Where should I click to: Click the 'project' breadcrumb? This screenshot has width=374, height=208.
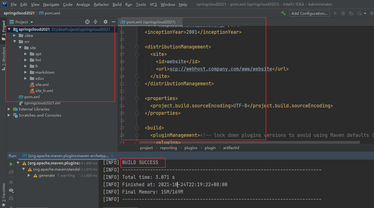[x=146, y=148]
